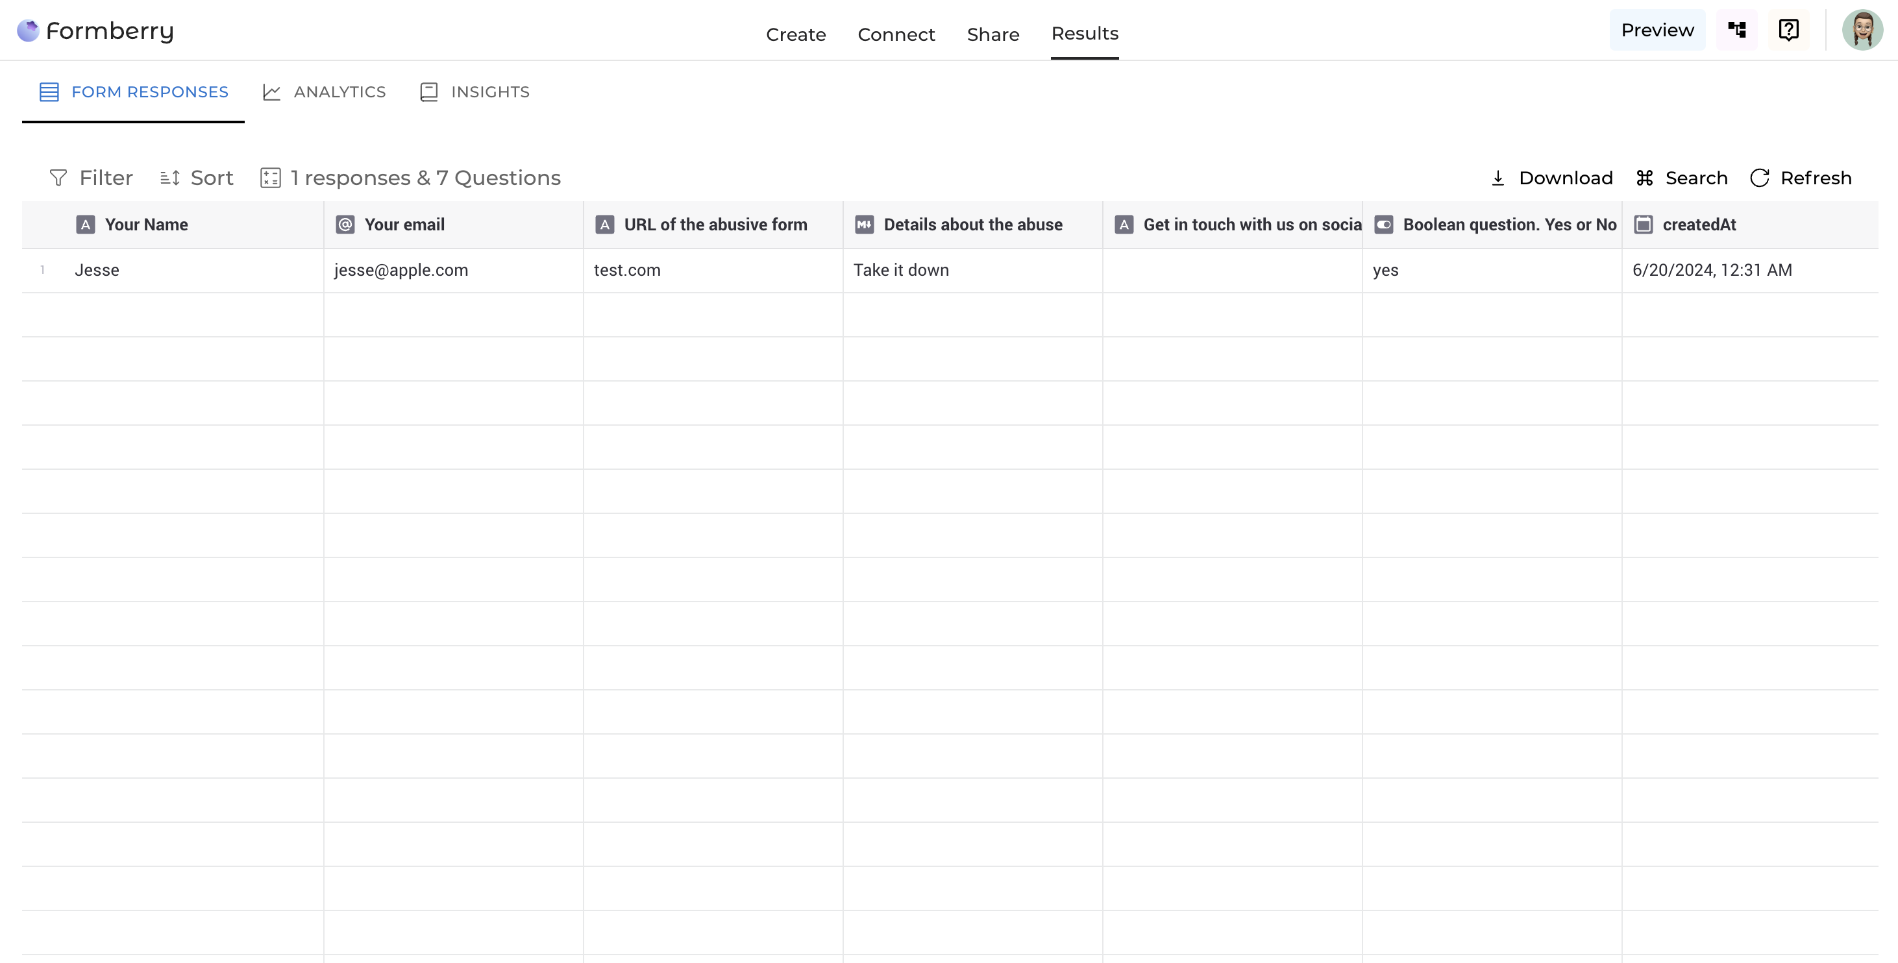Open the Search command

point(1681,178)
